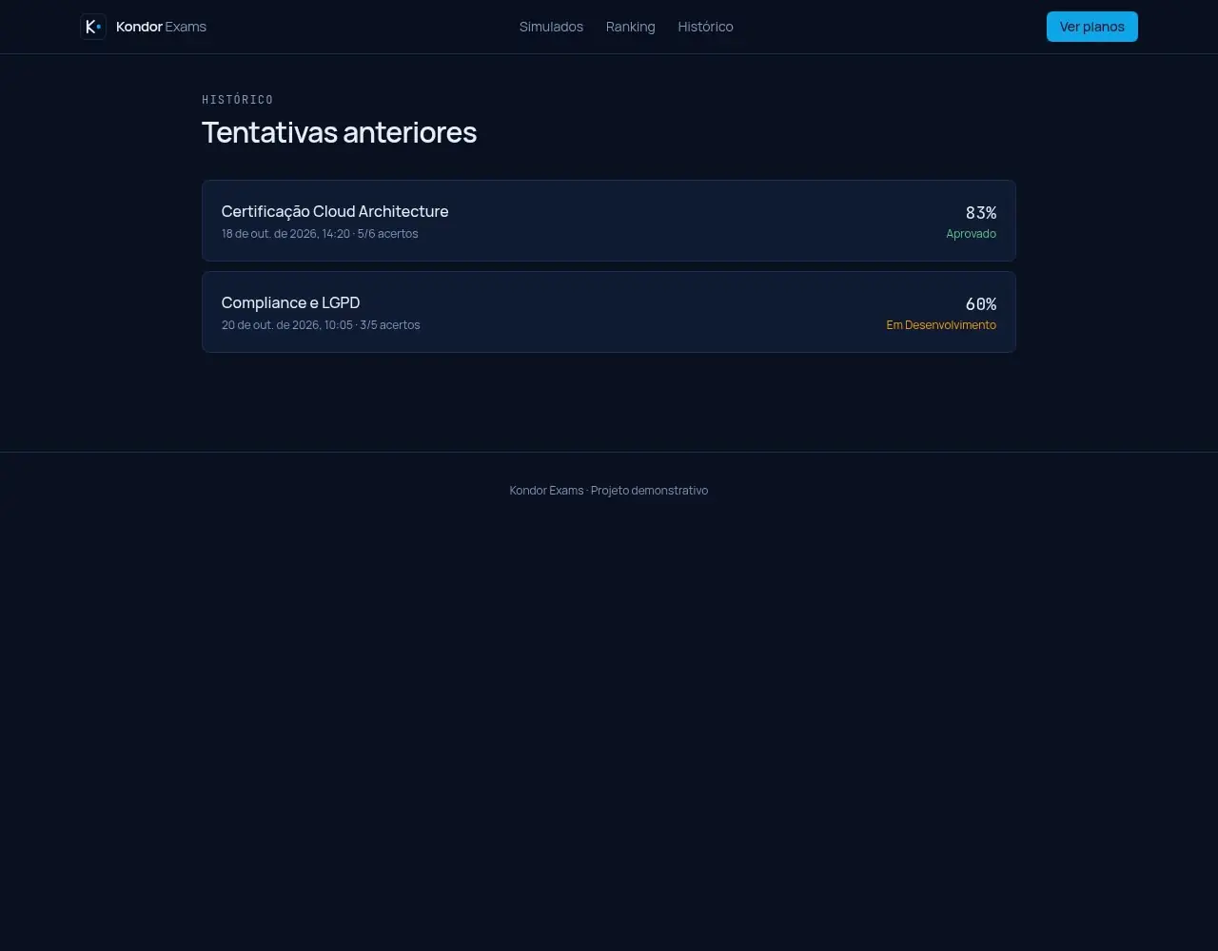This screenshot has width=1218, height=951.
Task: Click the Kondor Exams · Projeto demonstrativo footer text
Action: (609, 491)
